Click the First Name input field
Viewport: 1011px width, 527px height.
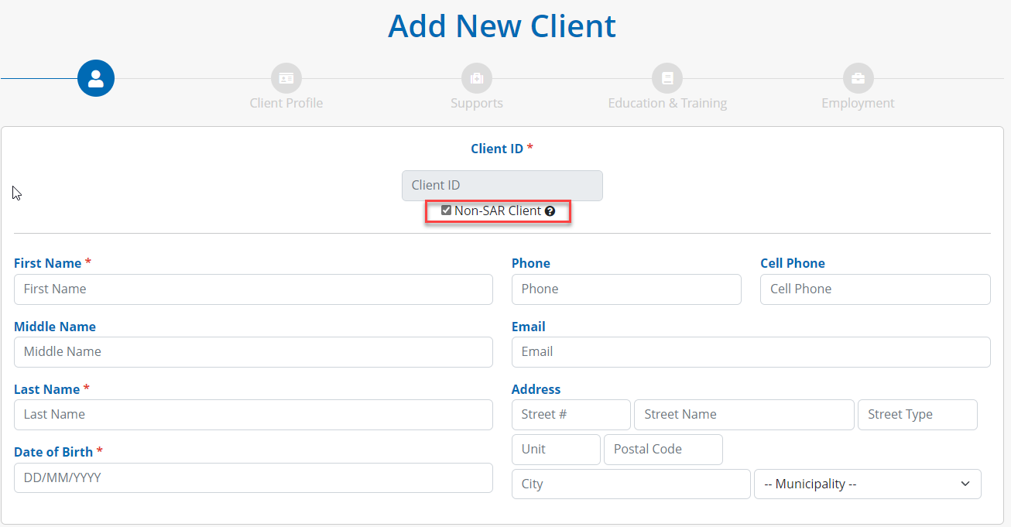pos(253,289)
